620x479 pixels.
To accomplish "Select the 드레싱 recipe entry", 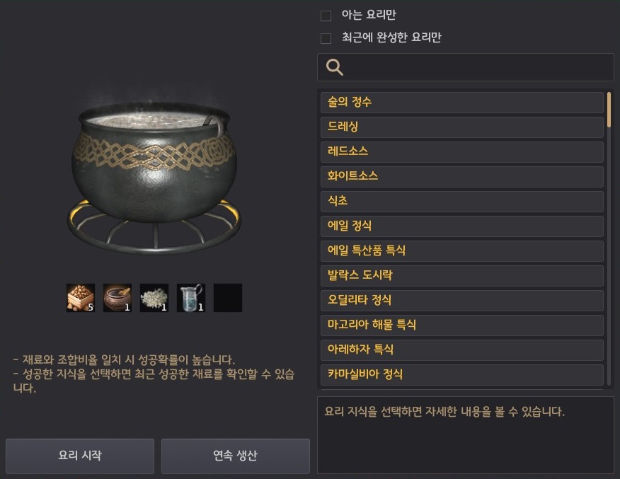I will tap(462, 127).
